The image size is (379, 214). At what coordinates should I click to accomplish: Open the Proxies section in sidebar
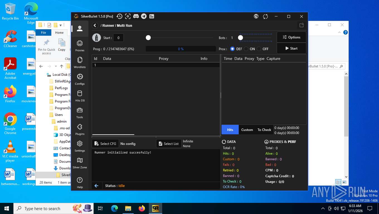pyautogui.click(x=80, y=46)
